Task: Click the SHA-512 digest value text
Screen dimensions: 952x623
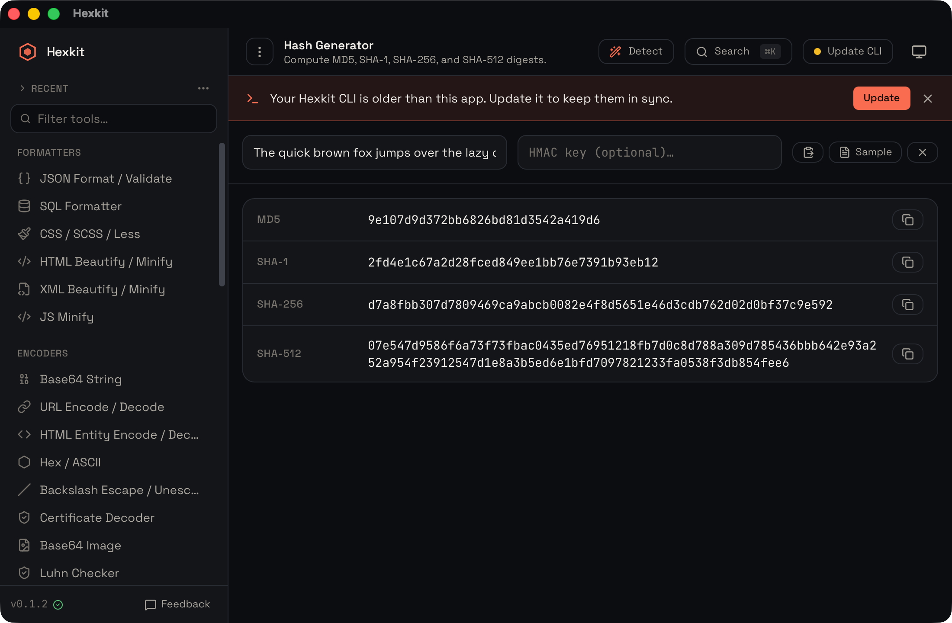Action: (x=622, y=354)
